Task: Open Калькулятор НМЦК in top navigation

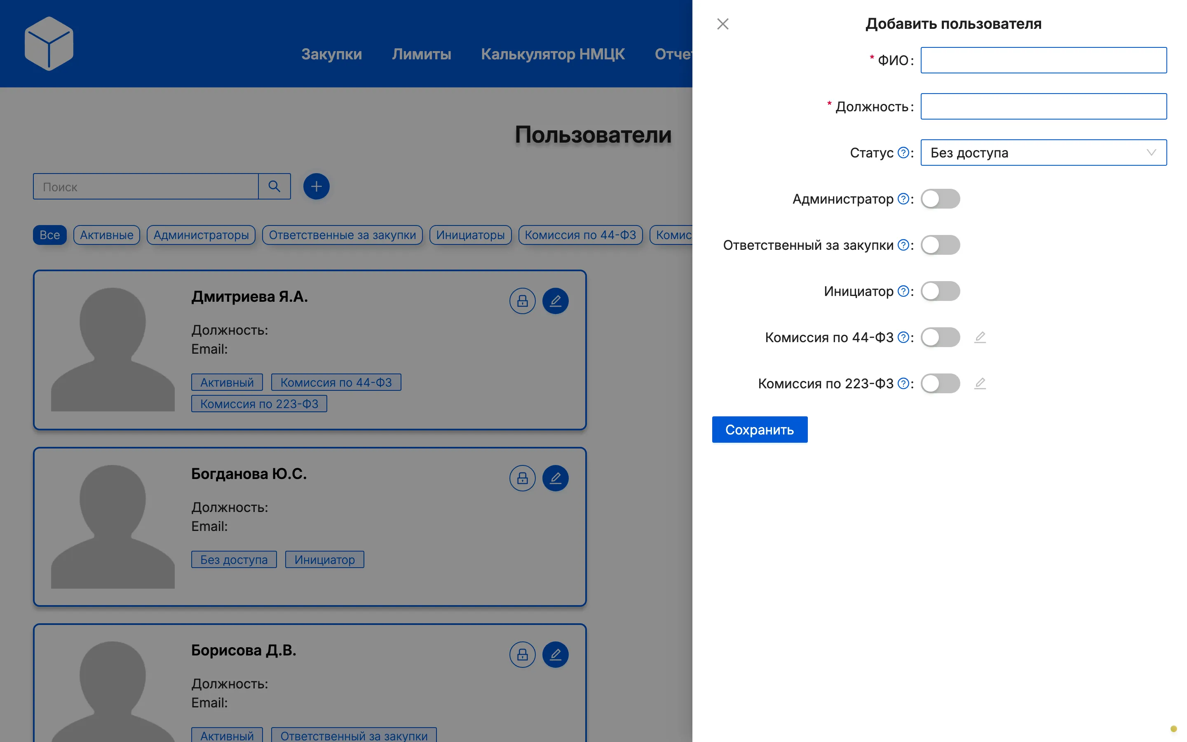Action: [553, 54]
